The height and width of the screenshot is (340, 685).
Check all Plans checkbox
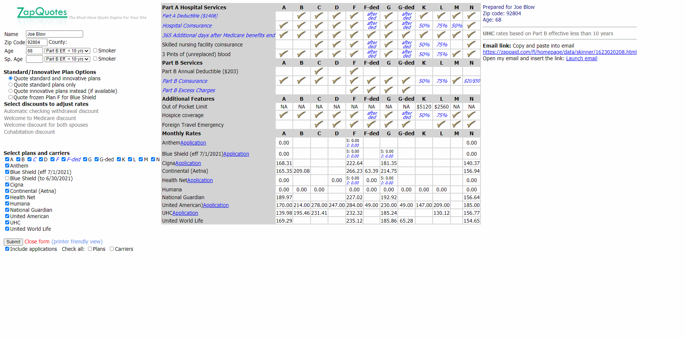coord(90,249)
